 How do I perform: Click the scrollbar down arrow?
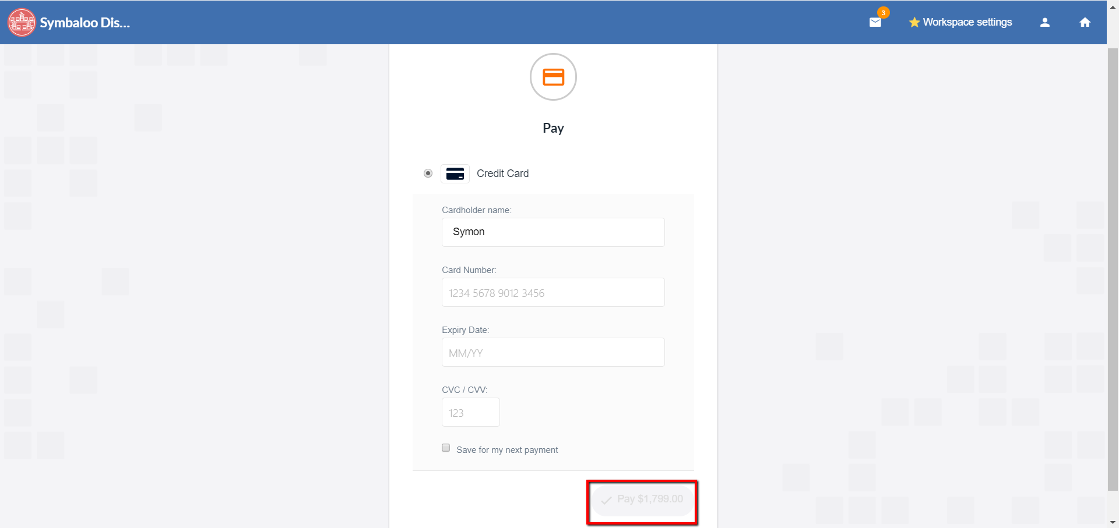click(1113, 523)
